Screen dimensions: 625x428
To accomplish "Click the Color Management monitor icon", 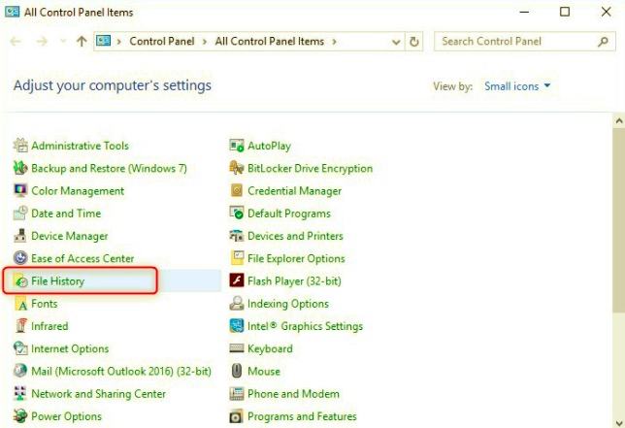I will tap(20, 190).
